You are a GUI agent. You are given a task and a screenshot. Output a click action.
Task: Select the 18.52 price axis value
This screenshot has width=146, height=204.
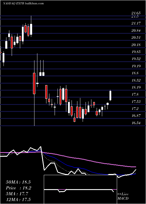(136, 80)
